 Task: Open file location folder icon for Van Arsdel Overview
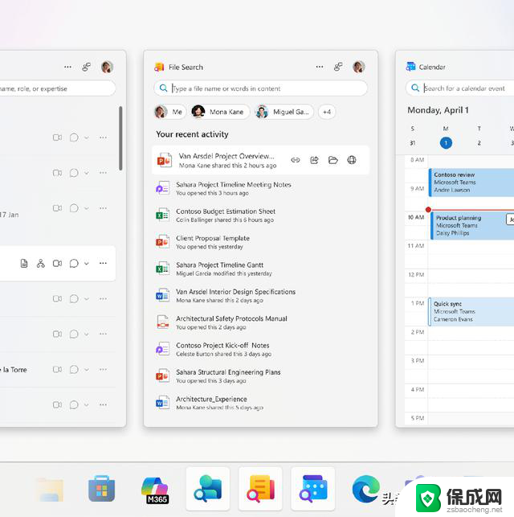point(333,160)
